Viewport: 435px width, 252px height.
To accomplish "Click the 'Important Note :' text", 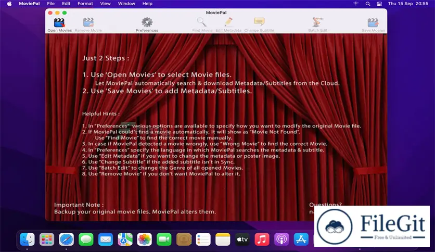I will point(79,205).
